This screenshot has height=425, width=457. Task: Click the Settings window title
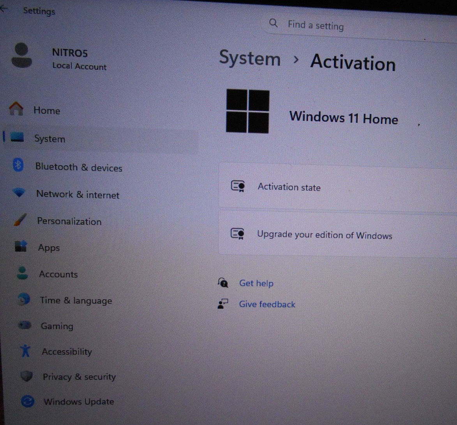tap(39, 11)
